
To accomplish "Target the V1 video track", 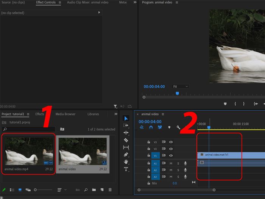I will point(155,156).
